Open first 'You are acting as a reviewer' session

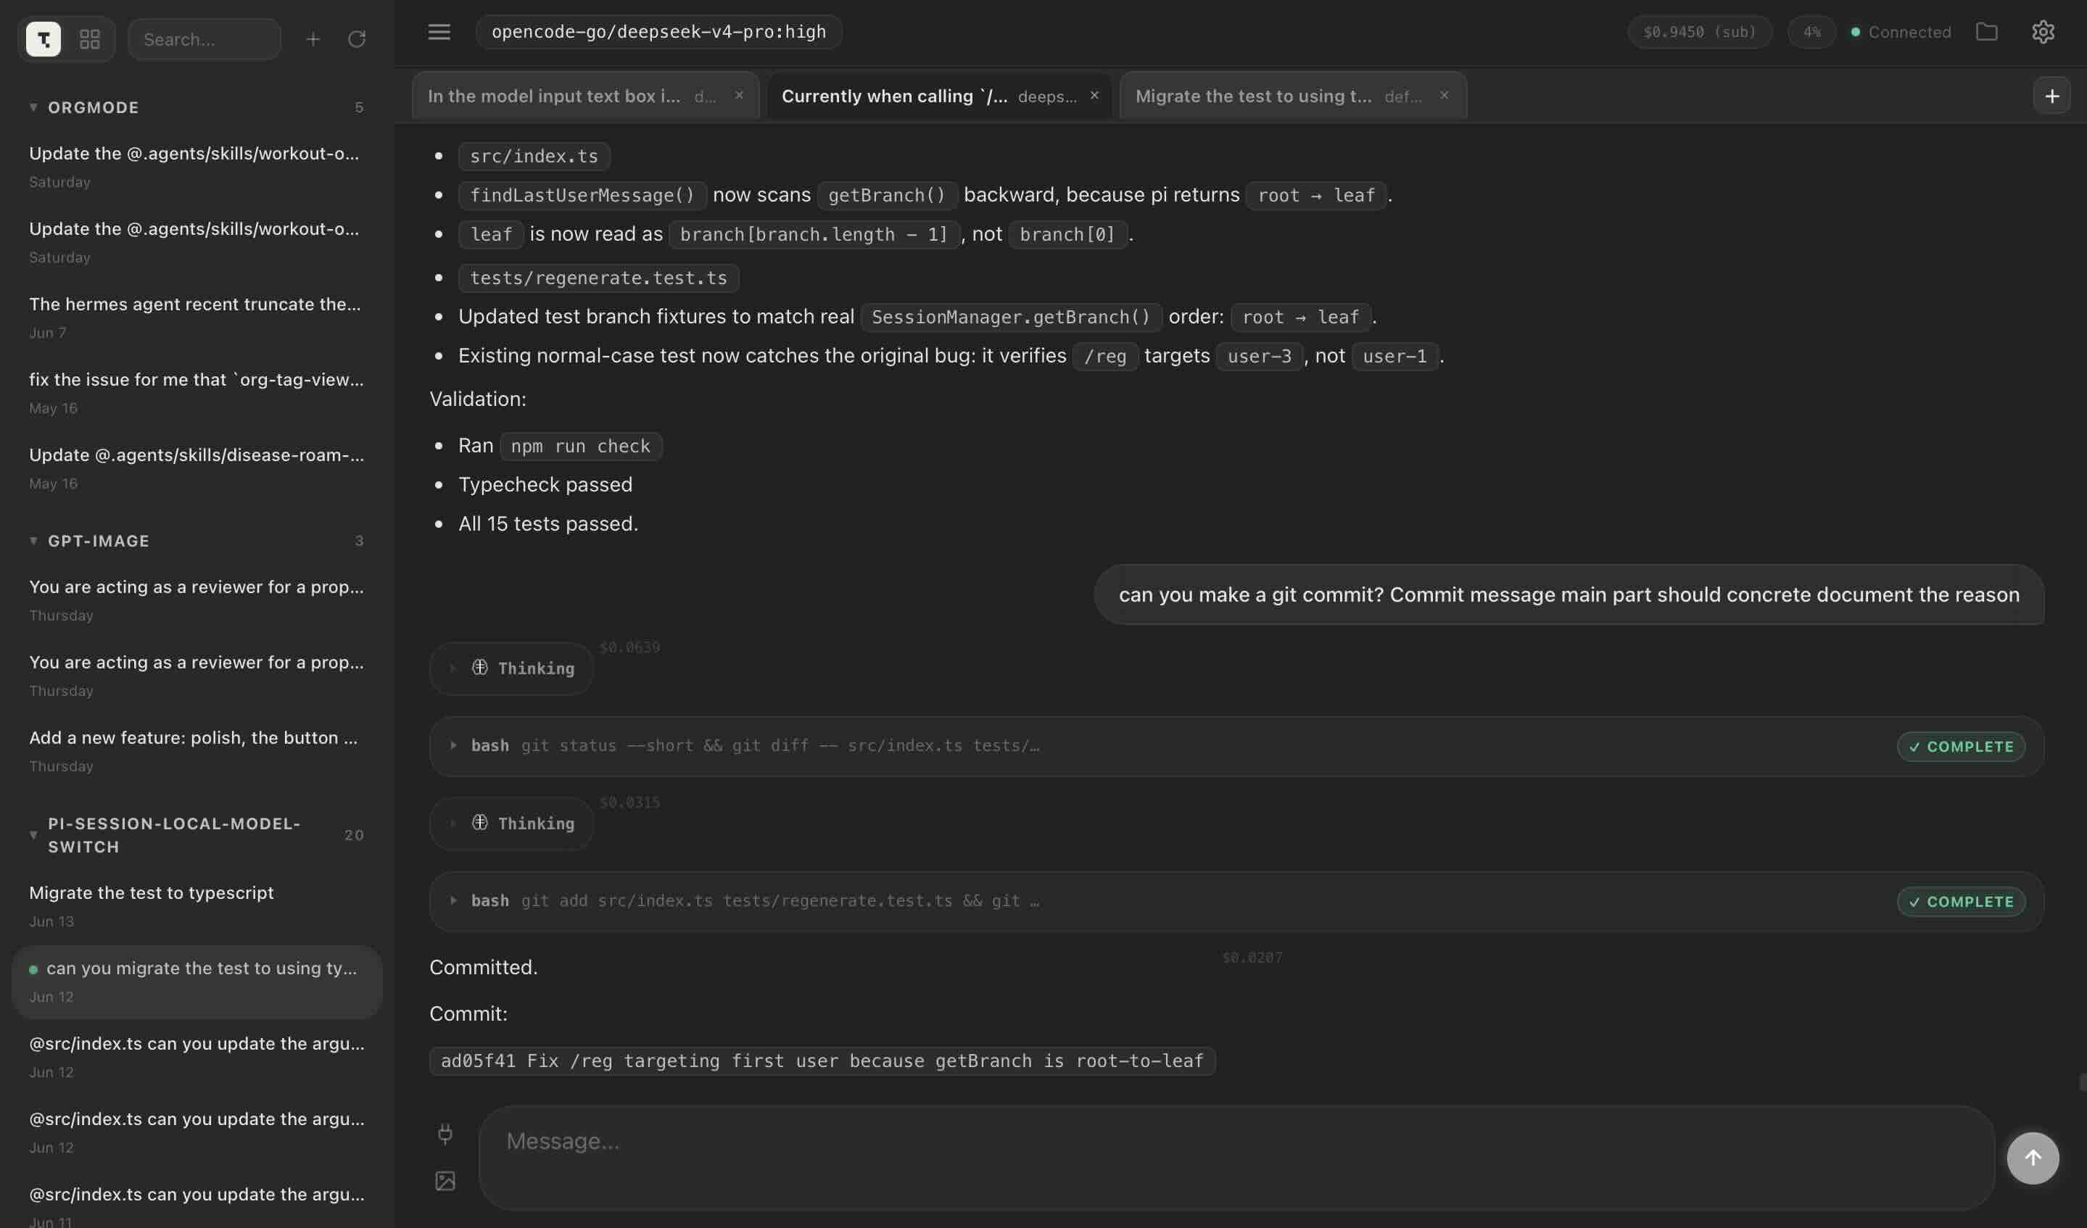(x=197, y=600)
